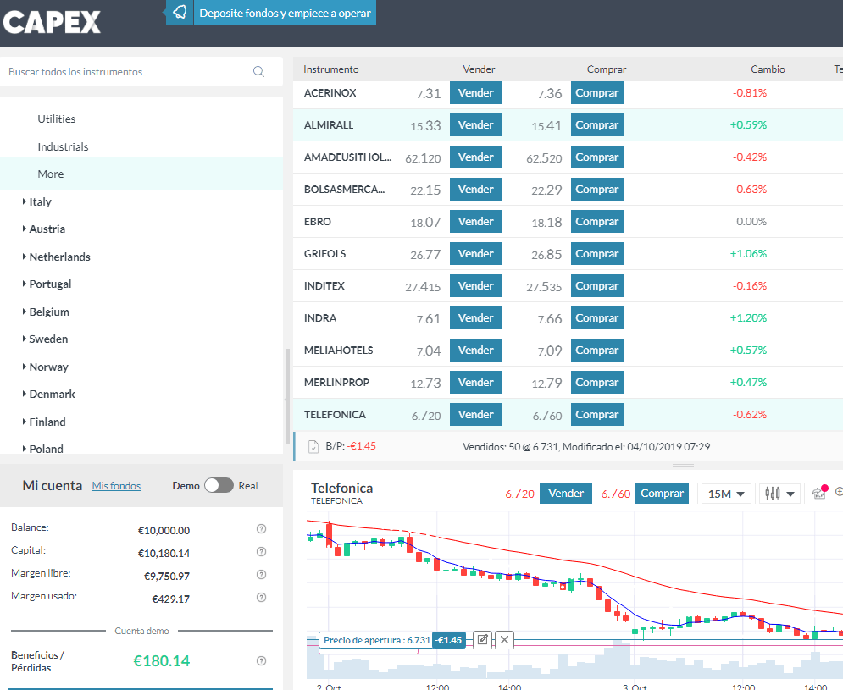Toggle the Demo/Real account switch

coord(219,485)
